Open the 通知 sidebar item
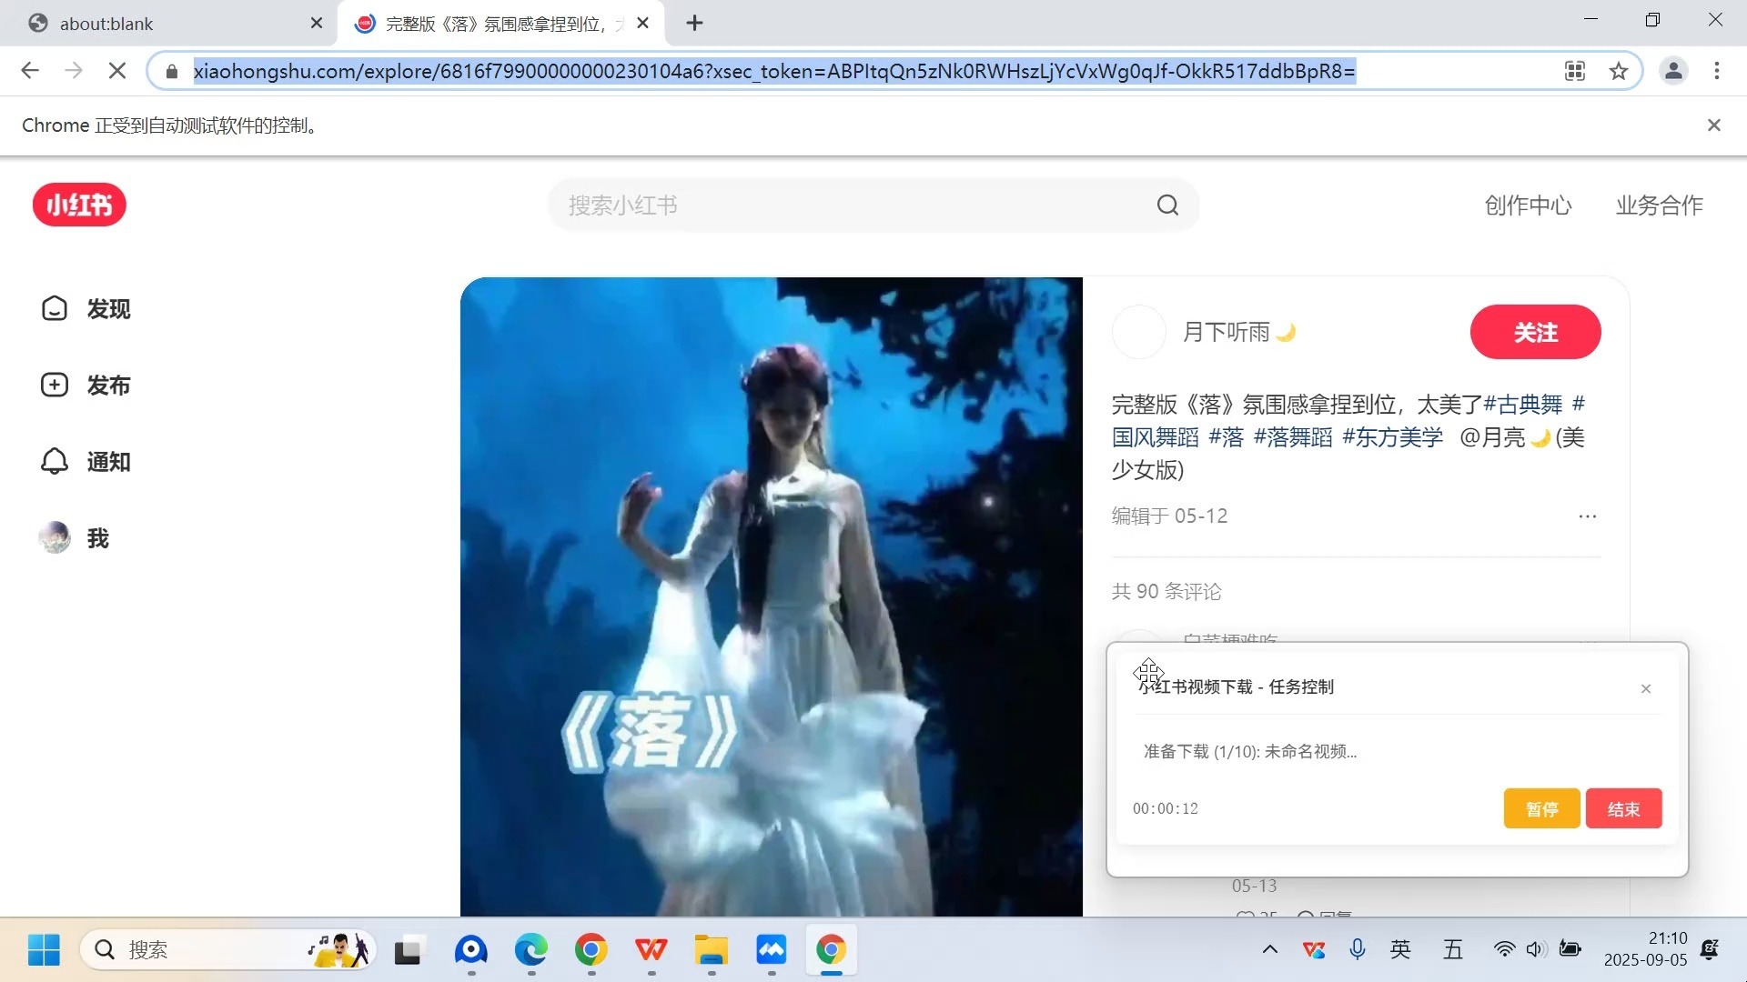Screen dimensions: 1747x982 86,462
